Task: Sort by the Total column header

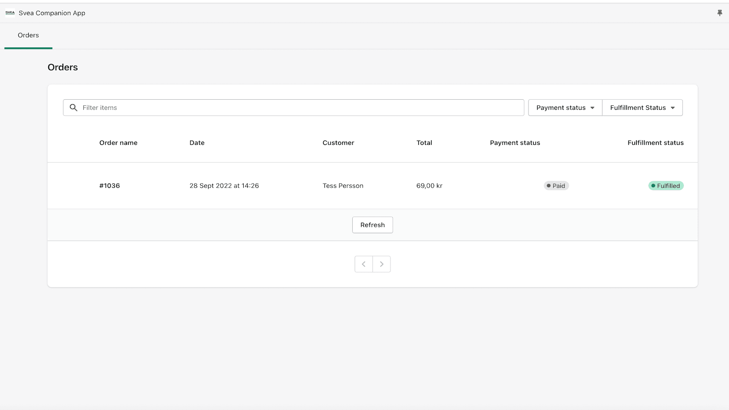Action: tap(424, 143)
